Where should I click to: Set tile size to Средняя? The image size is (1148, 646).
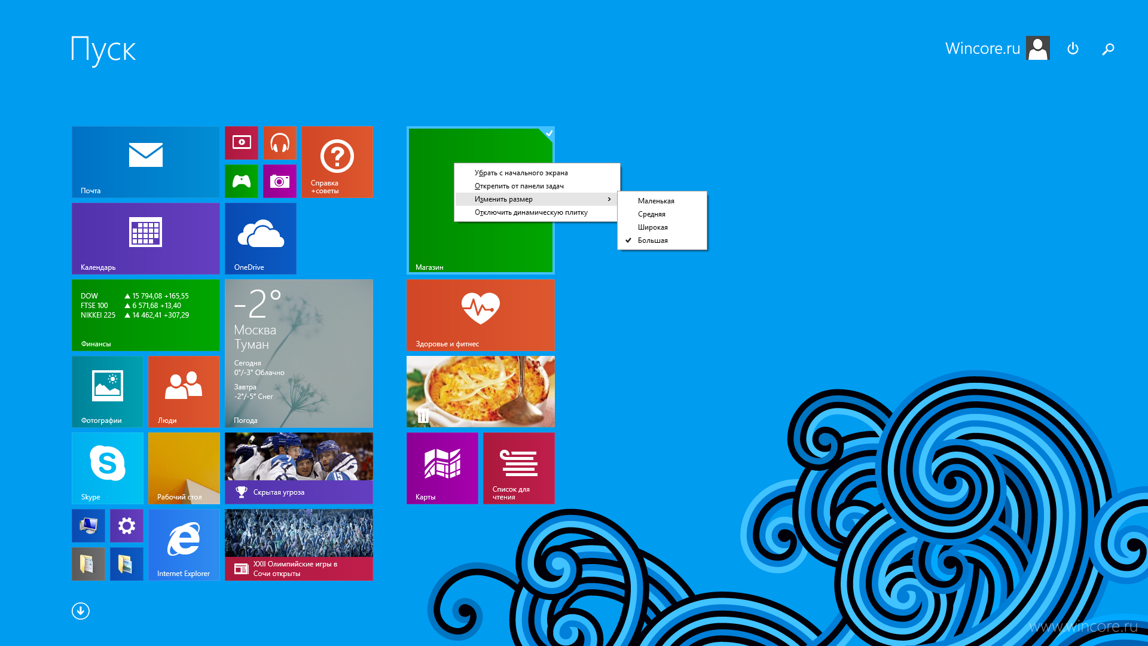pos(662,214)
